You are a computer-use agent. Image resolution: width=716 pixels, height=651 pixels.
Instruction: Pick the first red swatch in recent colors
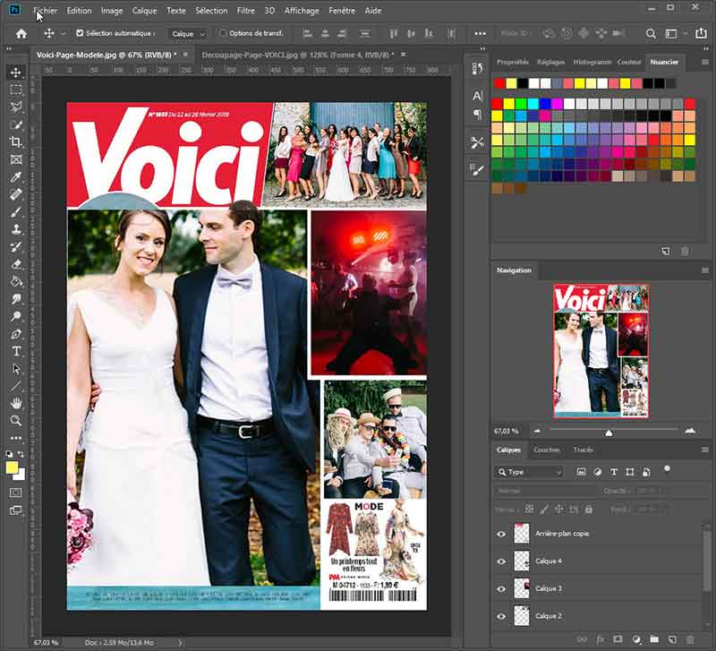point(499,83)
